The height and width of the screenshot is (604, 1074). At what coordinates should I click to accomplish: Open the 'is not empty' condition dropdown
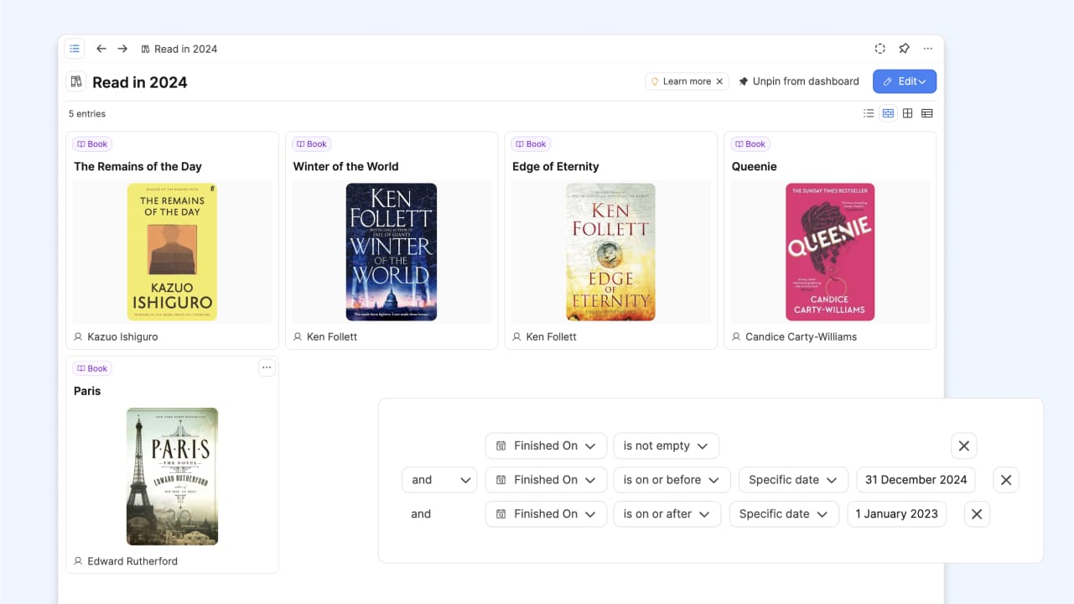click(x=666, y=445)
